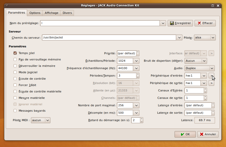Open output device chooser arrow for Périphérique de sortie
The image size is (226, 147).
click(211, 83)
